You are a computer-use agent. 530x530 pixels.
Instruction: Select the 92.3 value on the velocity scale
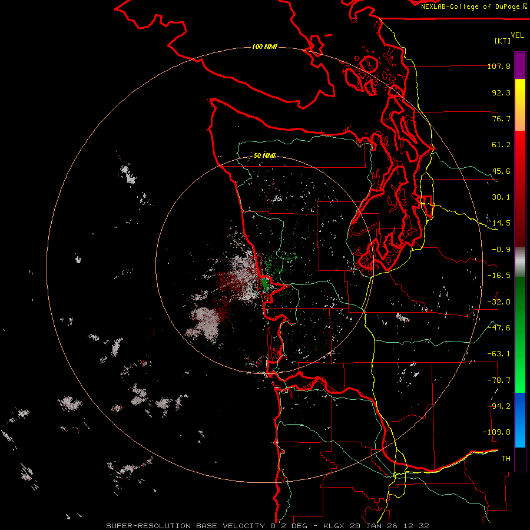[501, 92]
